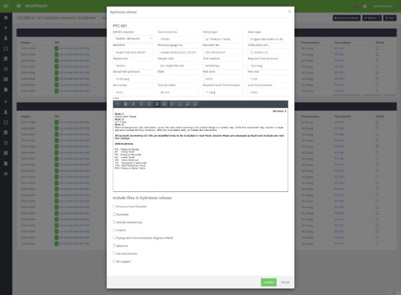The image size is (401, 295).
Task: Decrease indent in note editor
Action: pos(188,104)
